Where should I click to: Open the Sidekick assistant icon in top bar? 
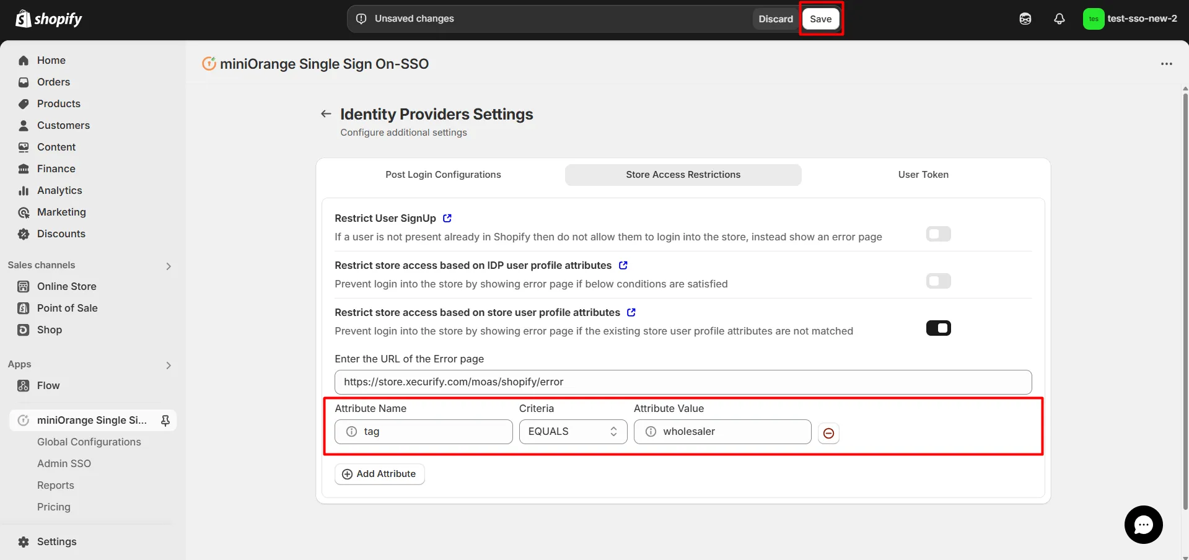click(1025, 19)
